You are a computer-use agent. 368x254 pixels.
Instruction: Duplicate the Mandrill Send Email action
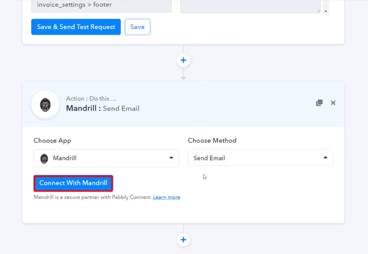click(x=319, y=103)
